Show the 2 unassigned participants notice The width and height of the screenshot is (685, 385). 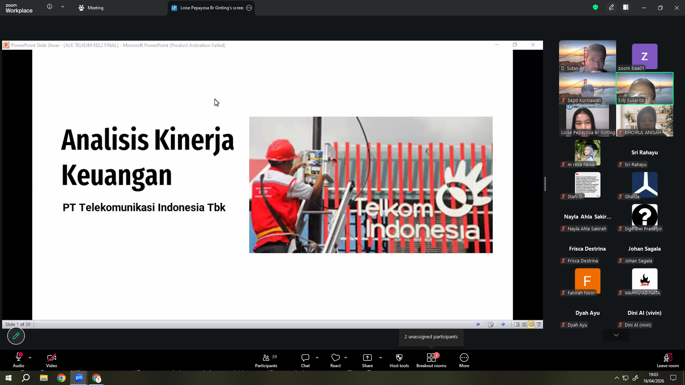431,337
